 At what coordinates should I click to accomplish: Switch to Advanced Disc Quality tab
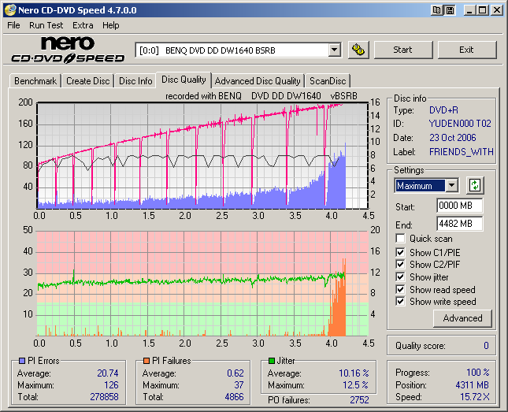[x=258, y=81]
